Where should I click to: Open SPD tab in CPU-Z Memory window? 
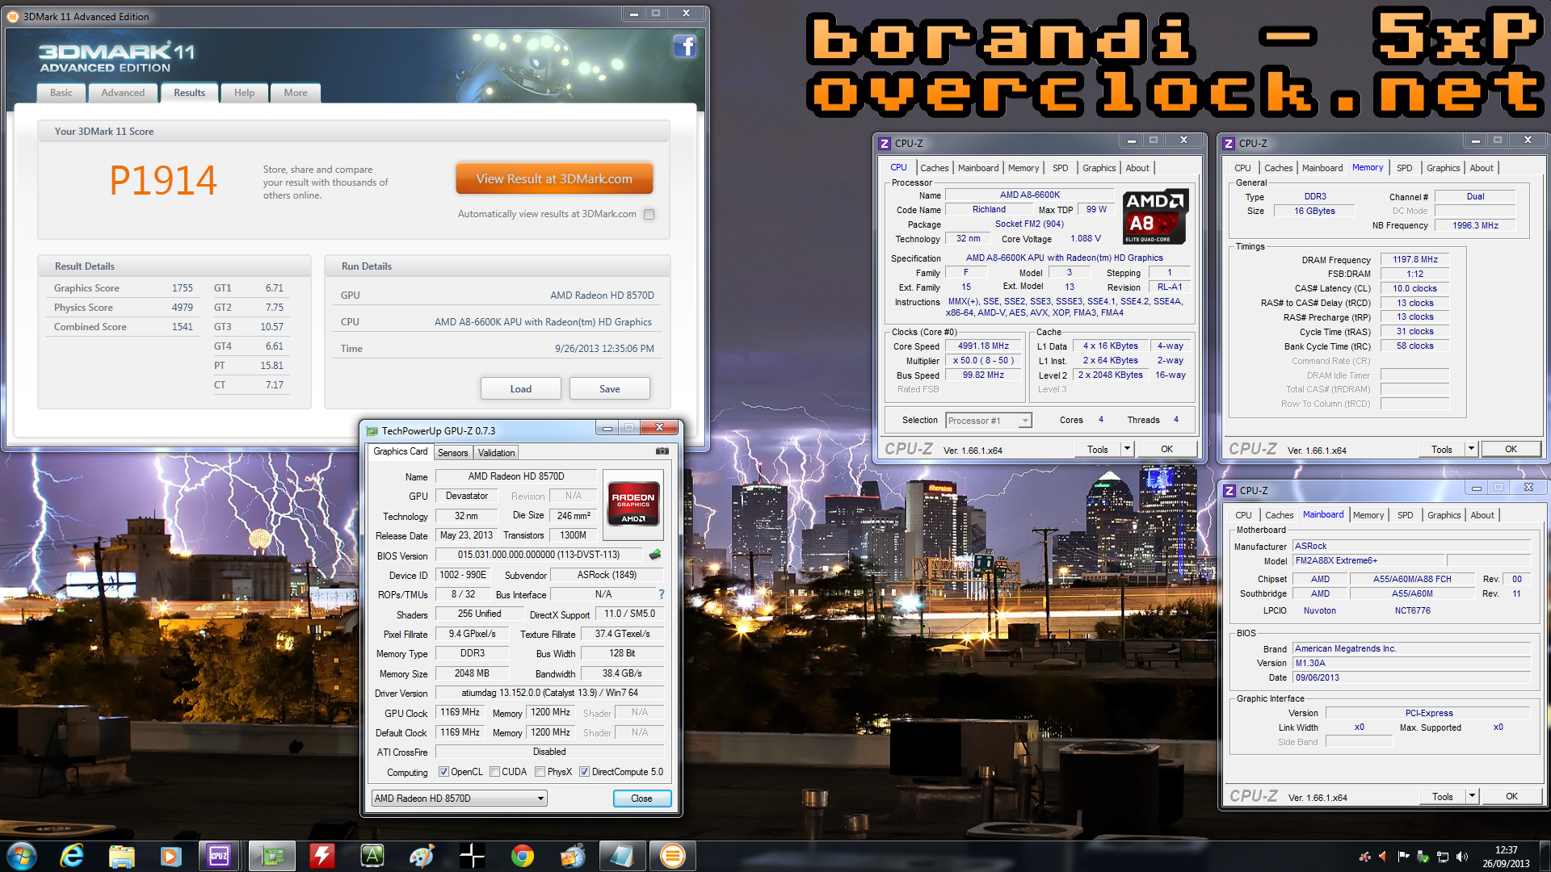pos(1405,168)
